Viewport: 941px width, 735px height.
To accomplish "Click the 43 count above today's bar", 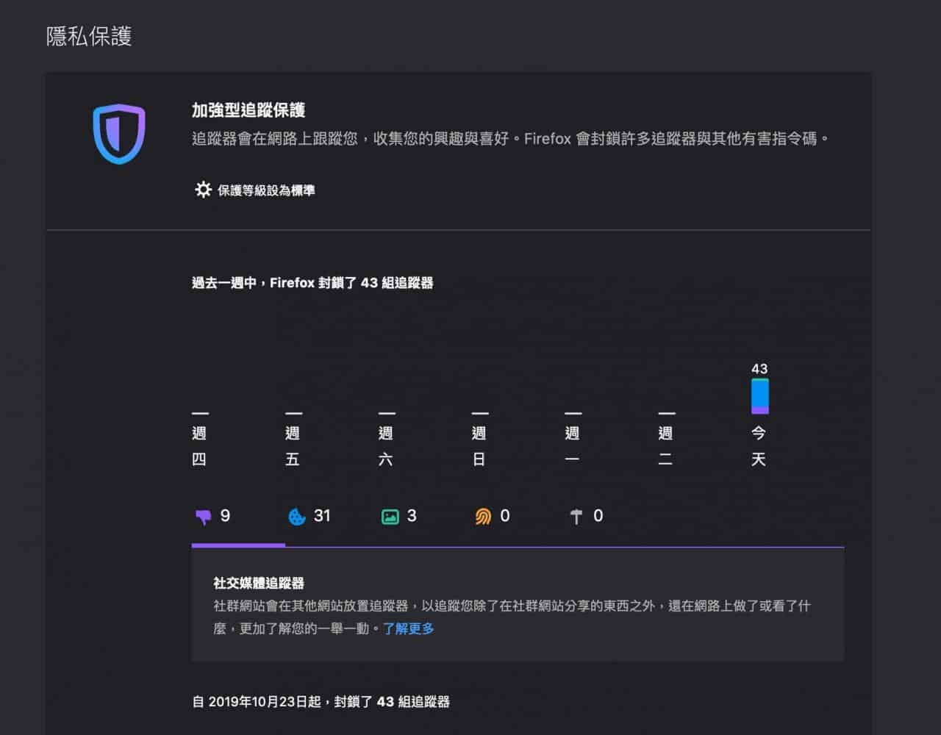I will coord(759,369).
